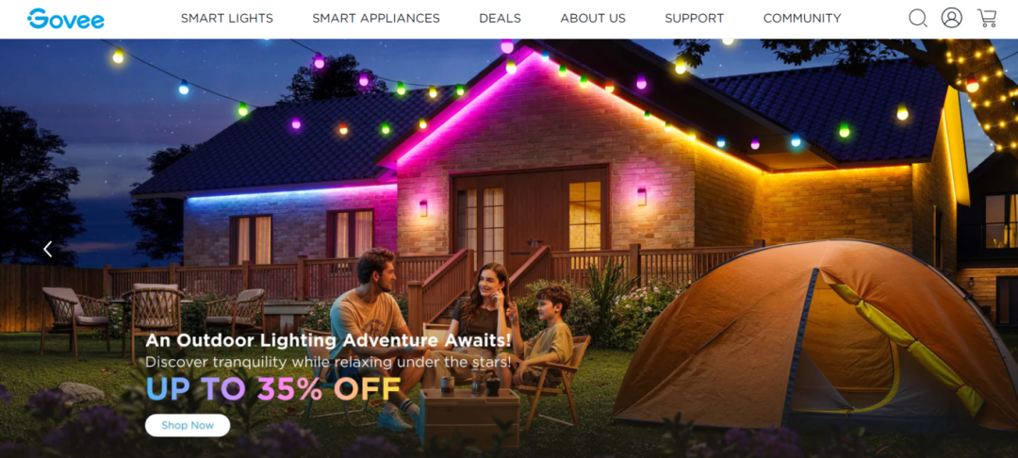Viewport: 1018px width, 458px height.
Task: Click the wicker patio chairs on lawn
Action: click(x=153, y=318)
